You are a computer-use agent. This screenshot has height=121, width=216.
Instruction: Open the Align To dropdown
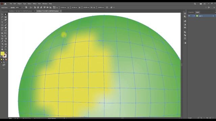[x=31, y=7]
